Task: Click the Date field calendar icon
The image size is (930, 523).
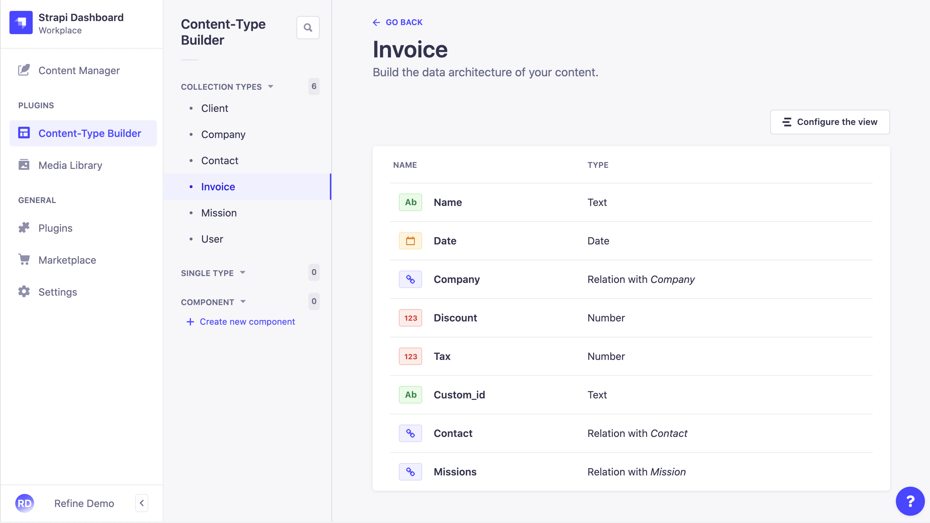Action: (410, 240)
